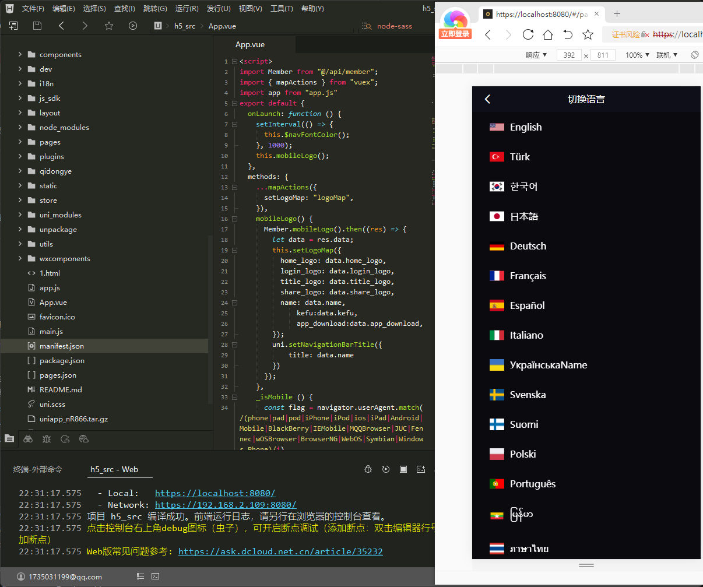Toggle fold marker next to script tag line 1
Viewport: 703px width, 587px height.
234,61
